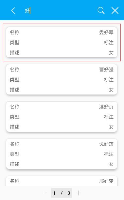Select the name 戈好筠
The image size is (124, 200).
[106, 144]
